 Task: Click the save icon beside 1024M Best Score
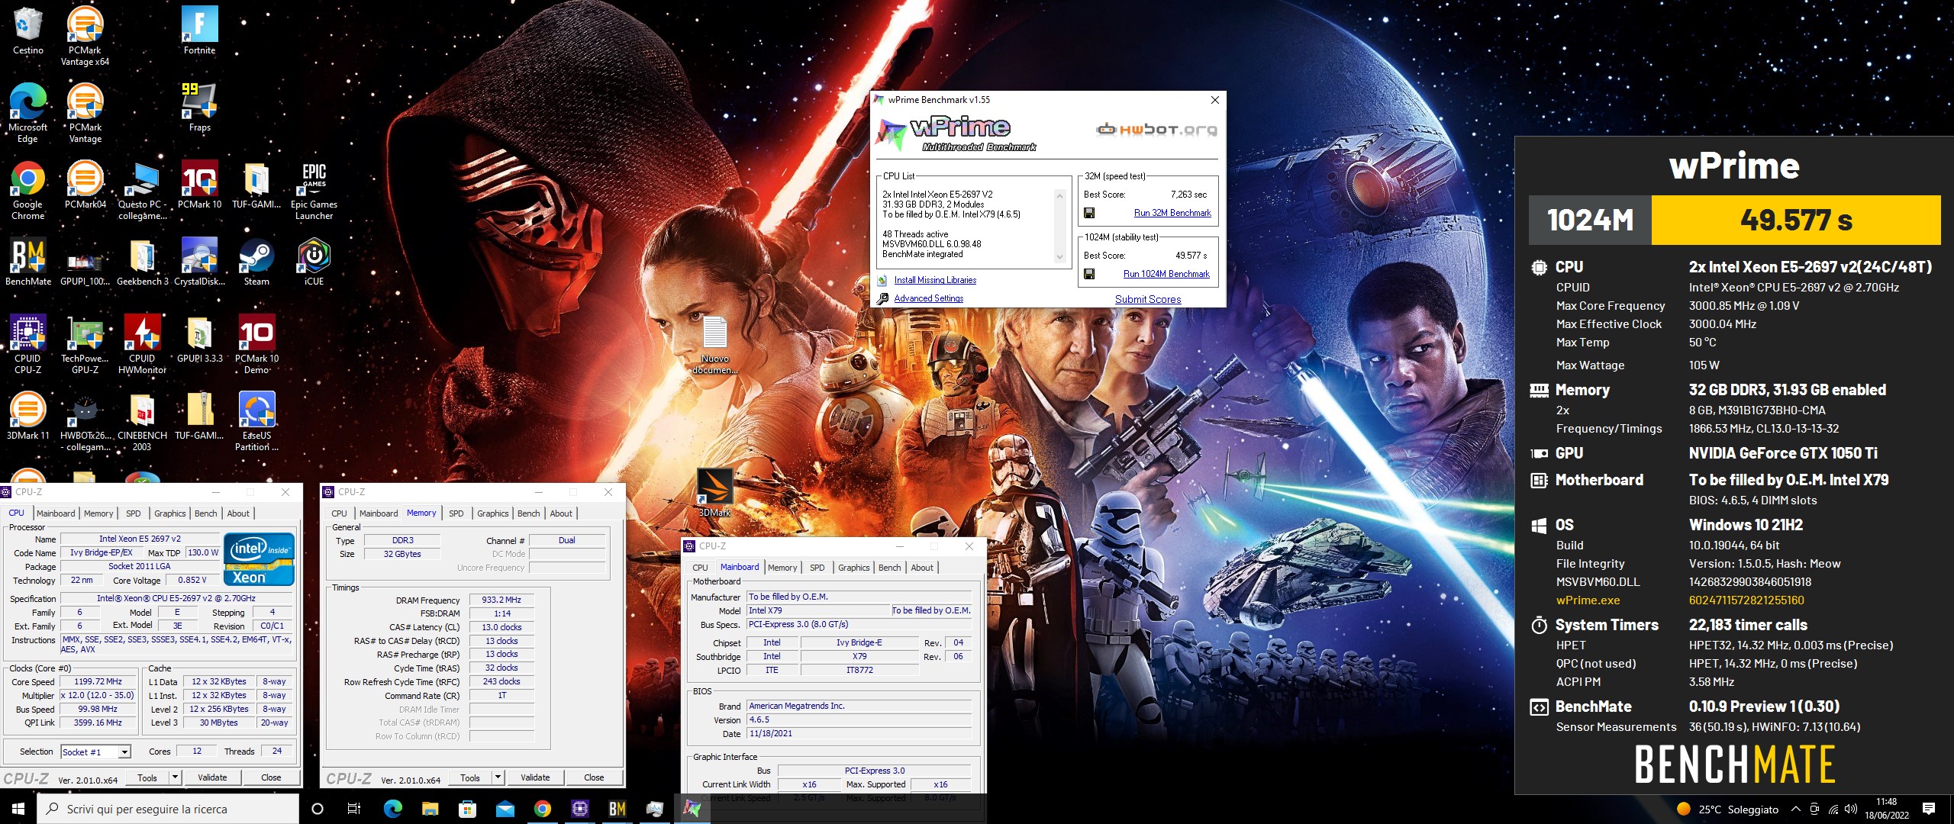coord(1089,274)
